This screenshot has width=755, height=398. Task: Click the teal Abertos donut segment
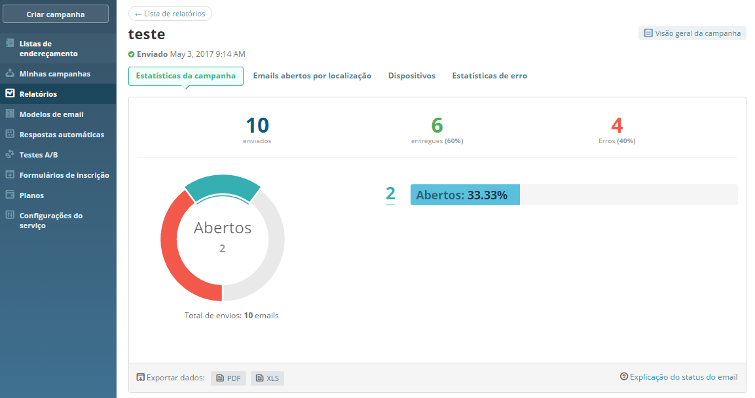(x=223, y=186)
